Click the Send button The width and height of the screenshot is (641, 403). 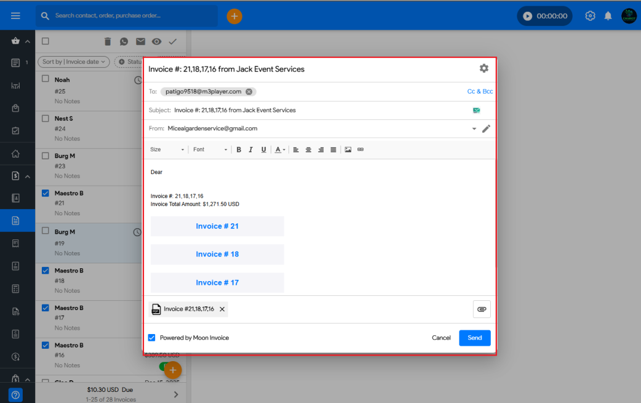click(x=474, y=338)
